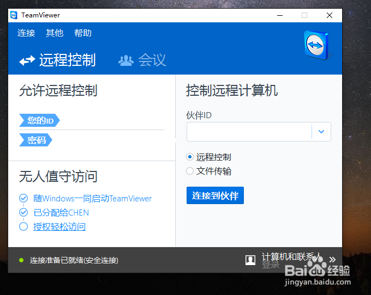Click the 您的ID label tag
Image resolution: width=371 pixels, height=295 pixels.
coord(39,120)
